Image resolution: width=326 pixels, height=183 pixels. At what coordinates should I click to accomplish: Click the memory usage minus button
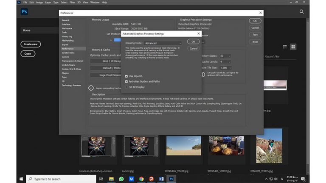[111, 40]
